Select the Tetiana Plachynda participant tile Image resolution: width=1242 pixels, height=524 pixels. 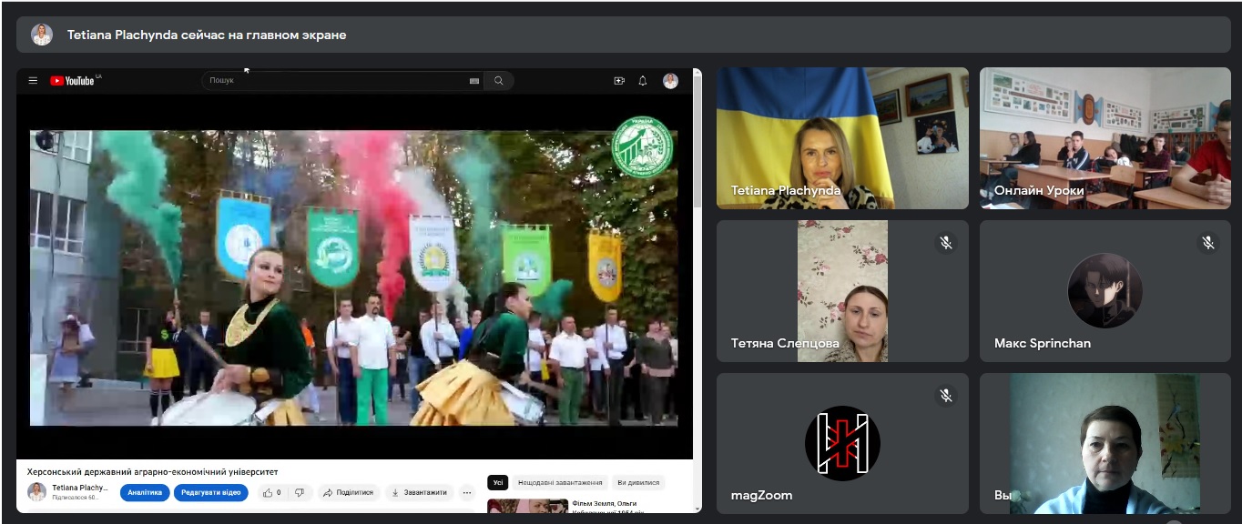coord(842,138)
